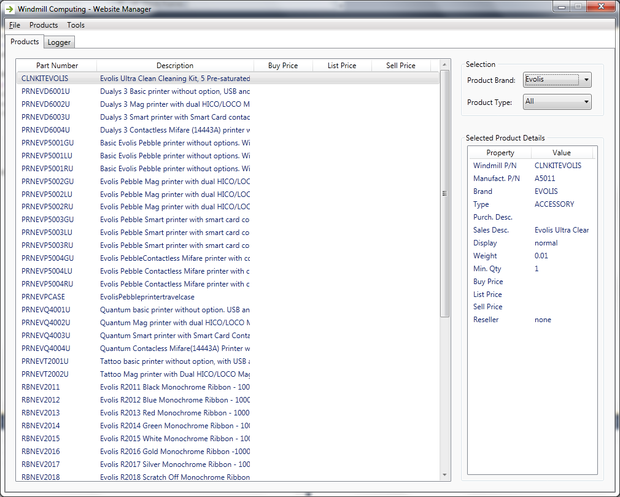
Task: Select part number PRNEVP5003RU
Action: click(47, 245)
